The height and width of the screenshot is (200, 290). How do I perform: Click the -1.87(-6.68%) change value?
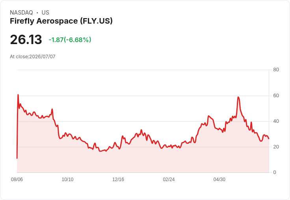(70, 40)
